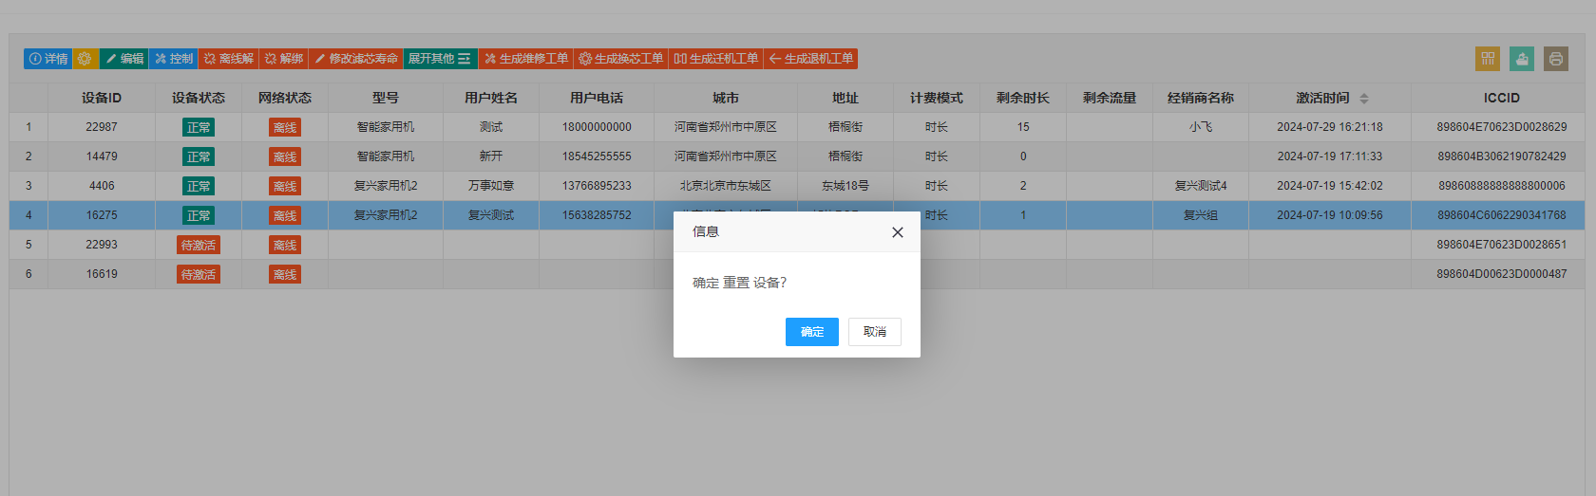Click 待激活 status tag in row 16619
Viewport: 1596px width, 496px height.
click(x=199, y=274)
